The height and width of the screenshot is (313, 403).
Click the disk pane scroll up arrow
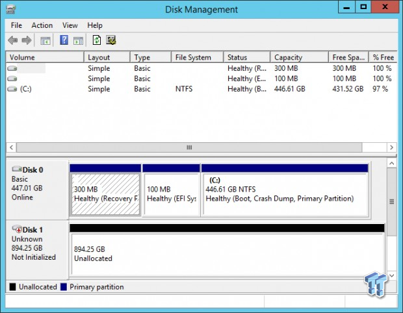(392, 163)
